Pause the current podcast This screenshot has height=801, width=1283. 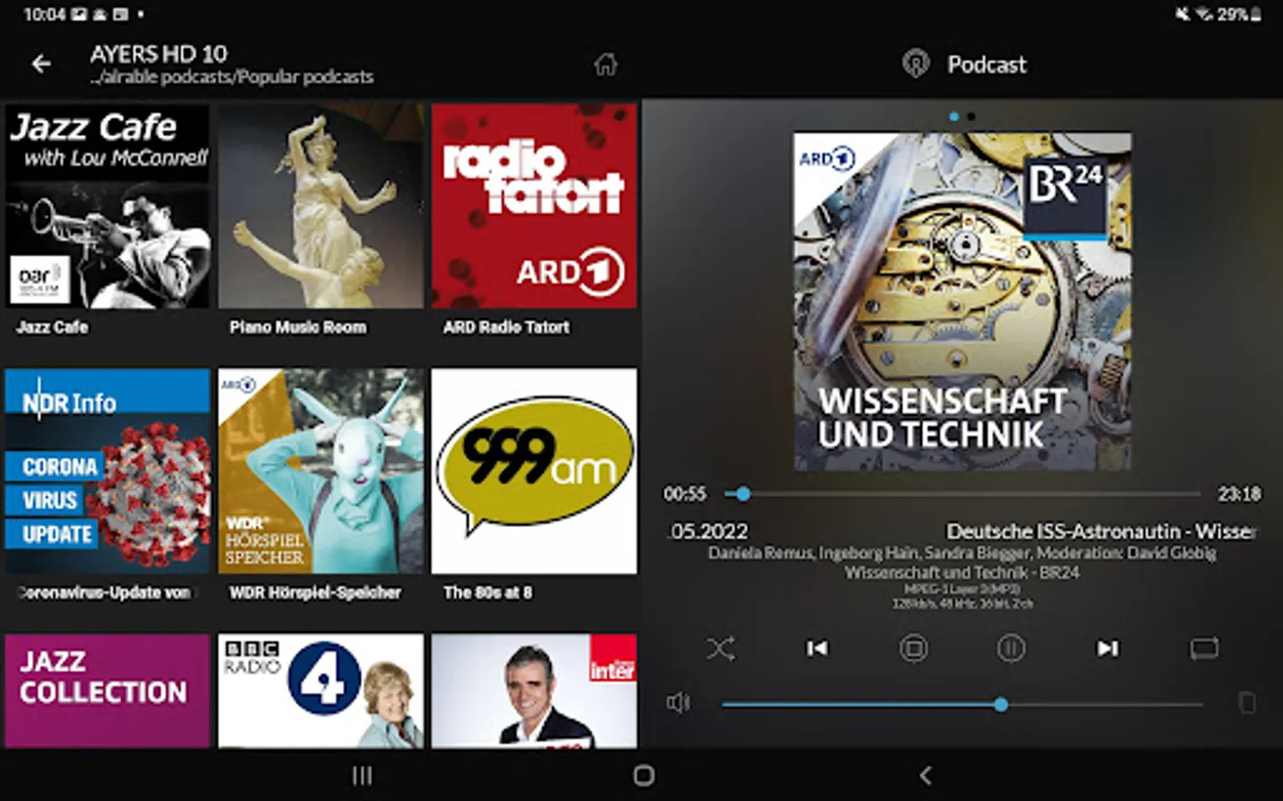[x=1010, y=648]
